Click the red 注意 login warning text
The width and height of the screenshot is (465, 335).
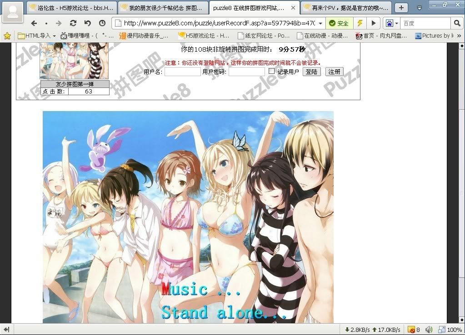243,63
